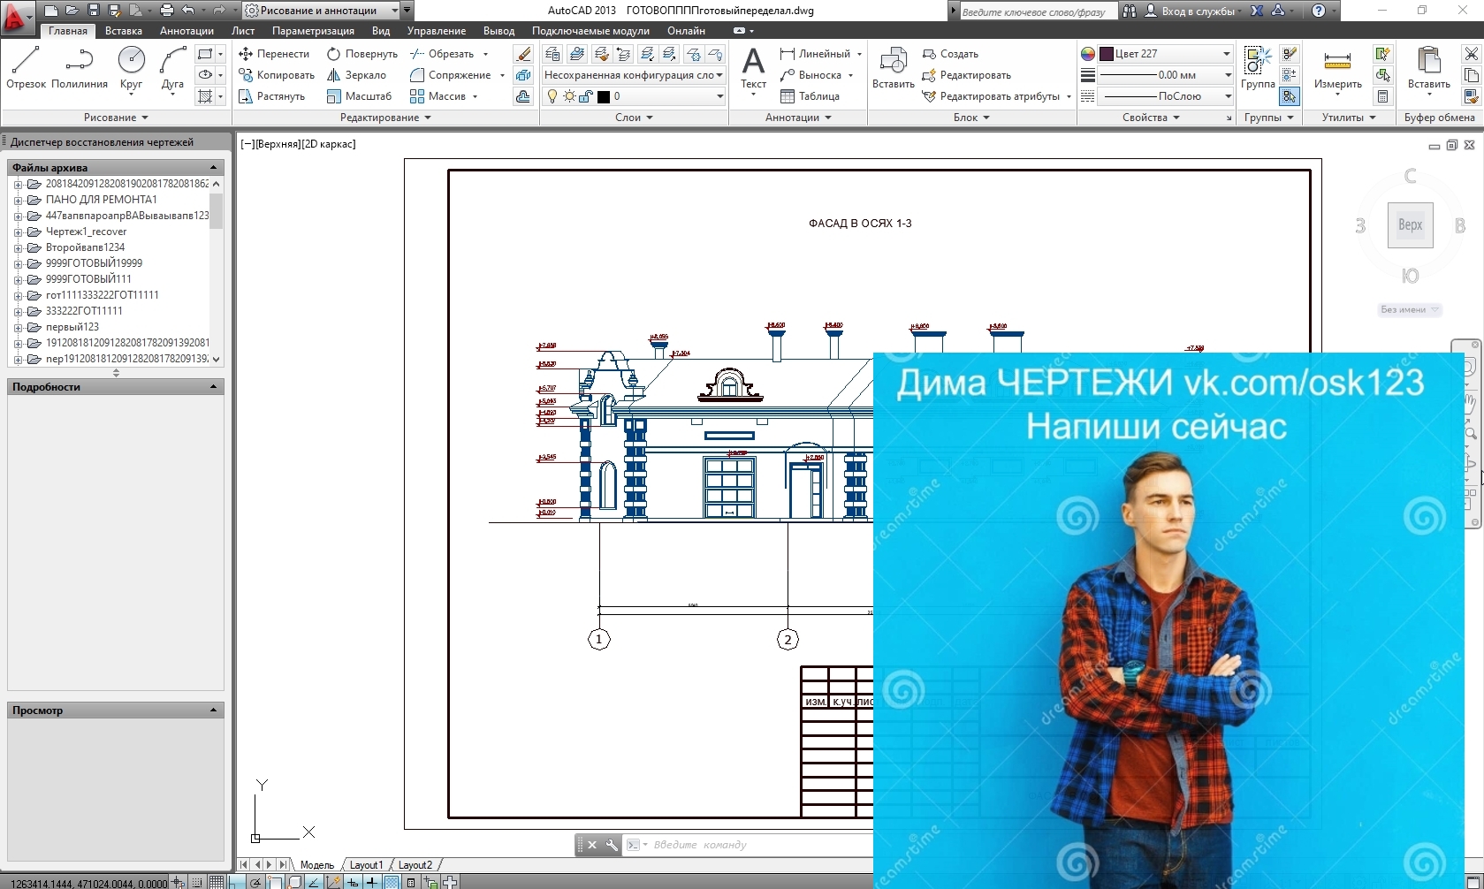Click the Save icon in quick access toolbar

pos(94,11)
